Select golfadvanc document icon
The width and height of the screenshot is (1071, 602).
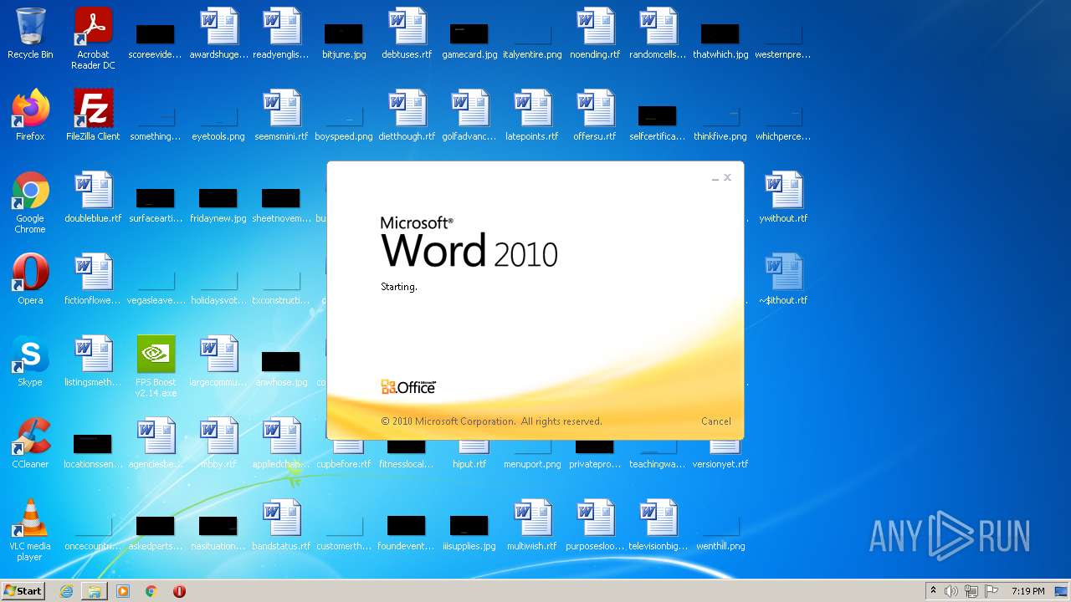[469, 109]
